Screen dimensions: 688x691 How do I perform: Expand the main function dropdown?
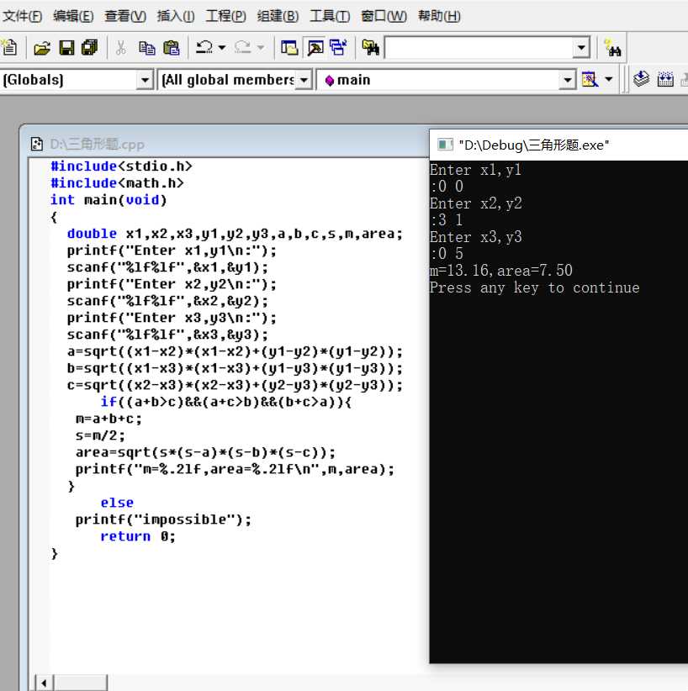pyautogui.click(x=567, y=80)
